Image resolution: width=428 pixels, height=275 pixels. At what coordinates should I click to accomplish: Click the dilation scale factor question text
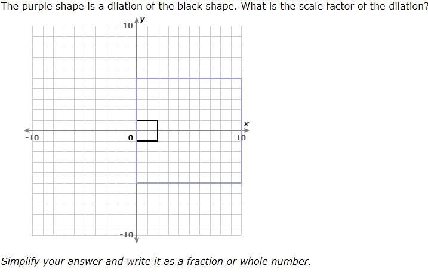point(214,6)
